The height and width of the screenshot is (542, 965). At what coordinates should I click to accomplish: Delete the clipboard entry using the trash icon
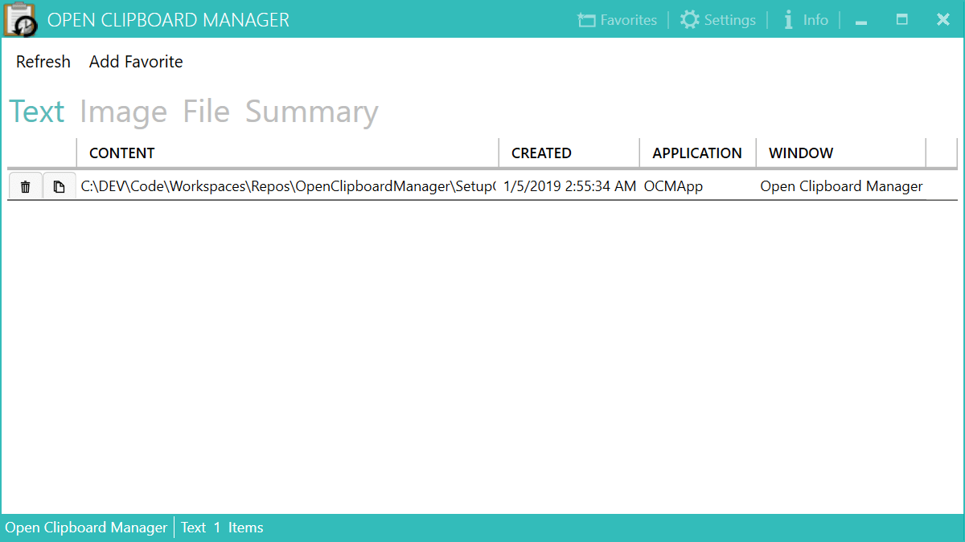point(25,185)
